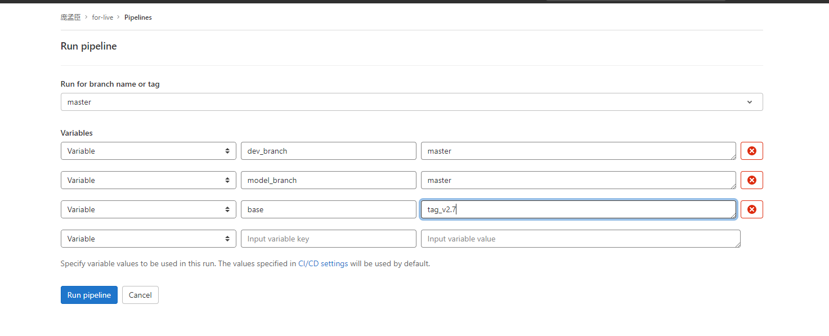This screenshot has width=829, height=336.
Task: Open Variable type dropdown in the empty row
Action: tap(148, 239)
